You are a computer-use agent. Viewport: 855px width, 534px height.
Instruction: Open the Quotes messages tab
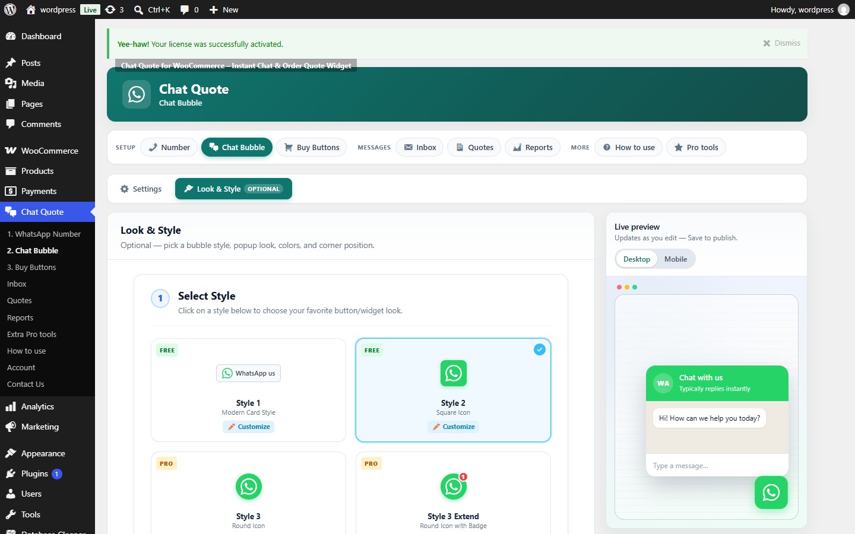[x=474, y=147]
